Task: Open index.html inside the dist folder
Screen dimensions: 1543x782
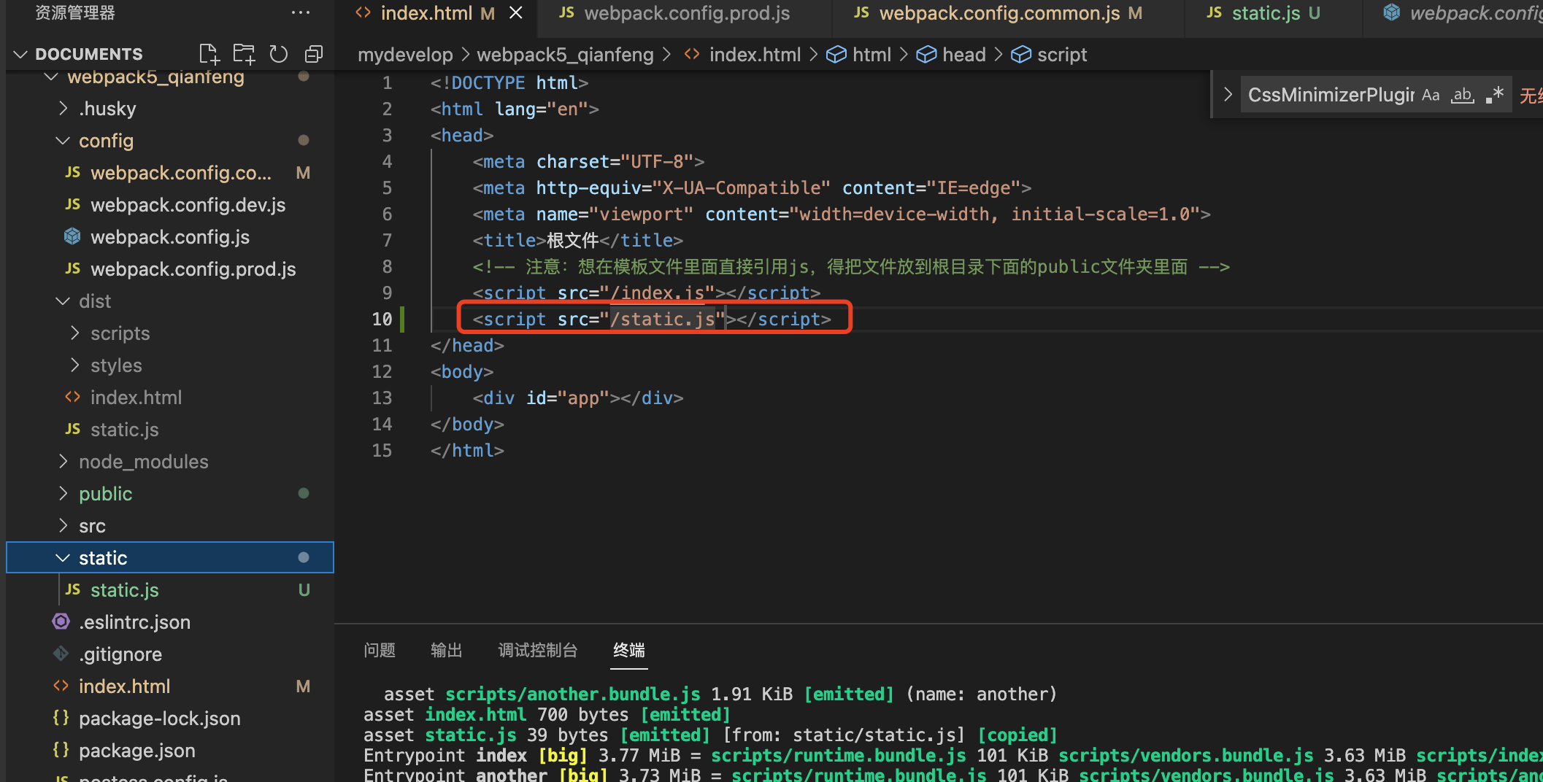Action: tap(136, 398)
